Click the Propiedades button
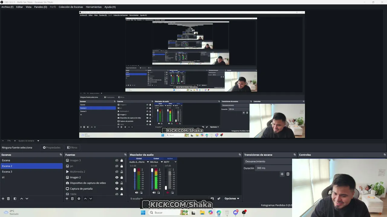Viewport: 387px width, 217px height. pyautogui.click(x=52, y=148)
